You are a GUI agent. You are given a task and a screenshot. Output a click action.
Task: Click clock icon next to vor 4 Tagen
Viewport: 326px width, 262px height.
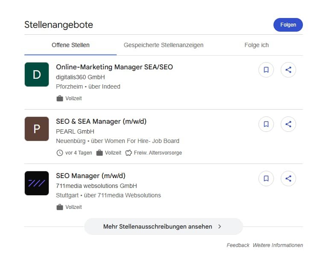pos(60,153)
